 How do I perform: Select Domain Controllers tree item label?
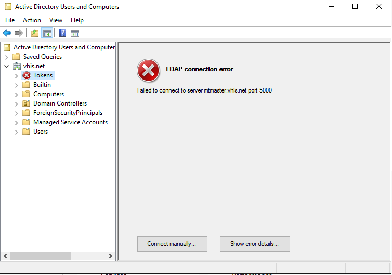60,103
